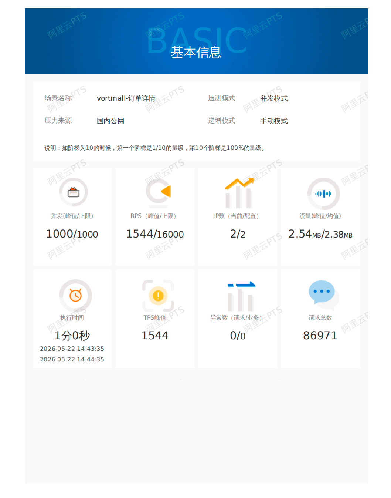Select the 1000/1000 concurrency value
The width and height of the screenshot is (391, 498).
tap(72, 234)
